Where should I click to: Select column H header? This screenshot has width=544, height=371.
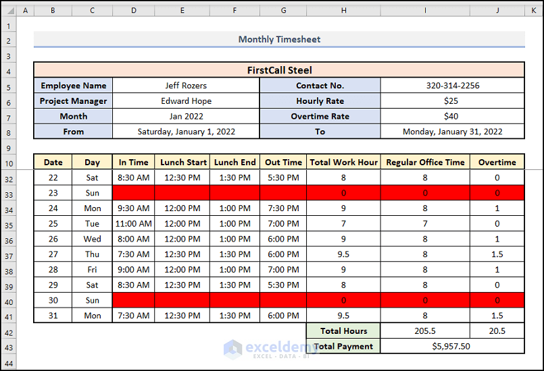(x=343, y=11)
